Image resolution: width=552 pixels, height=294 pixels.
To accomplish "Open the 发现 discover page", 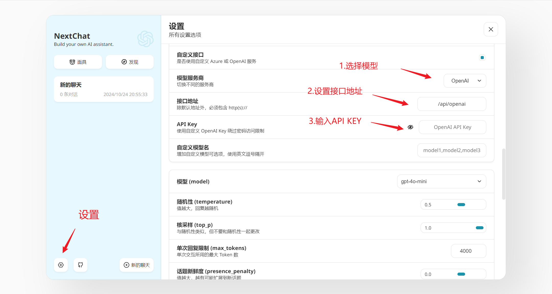I will tap(130, 62).
